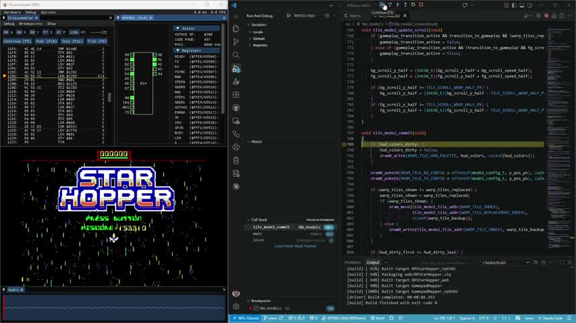Click the green debug Restart icon
This screenshot has height=323, width=576.
(413, 5)
